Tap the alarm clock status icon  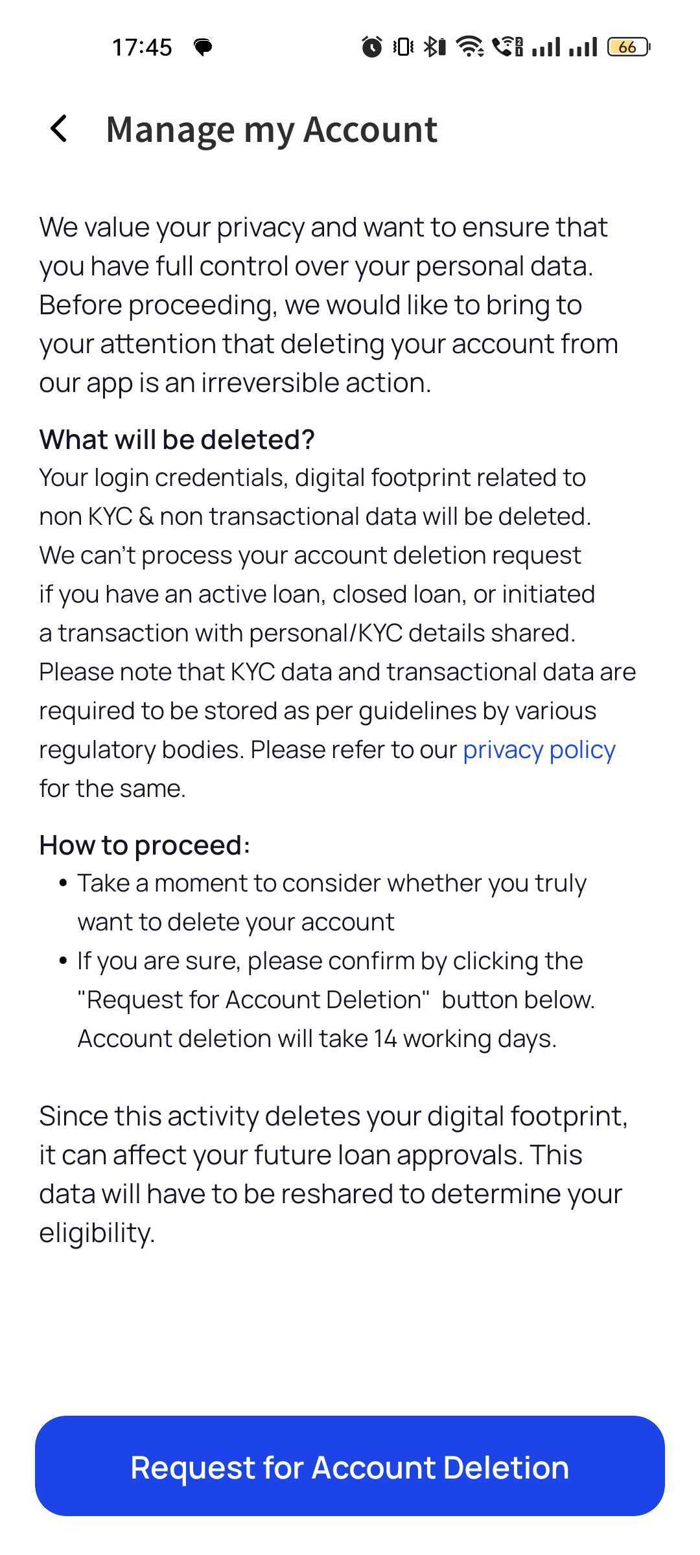click(372, 47)
